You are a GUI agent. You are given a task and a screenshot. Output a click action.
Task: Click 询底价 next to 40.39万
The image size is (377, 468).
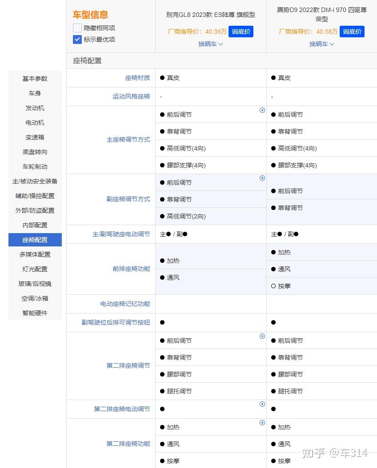241,32
